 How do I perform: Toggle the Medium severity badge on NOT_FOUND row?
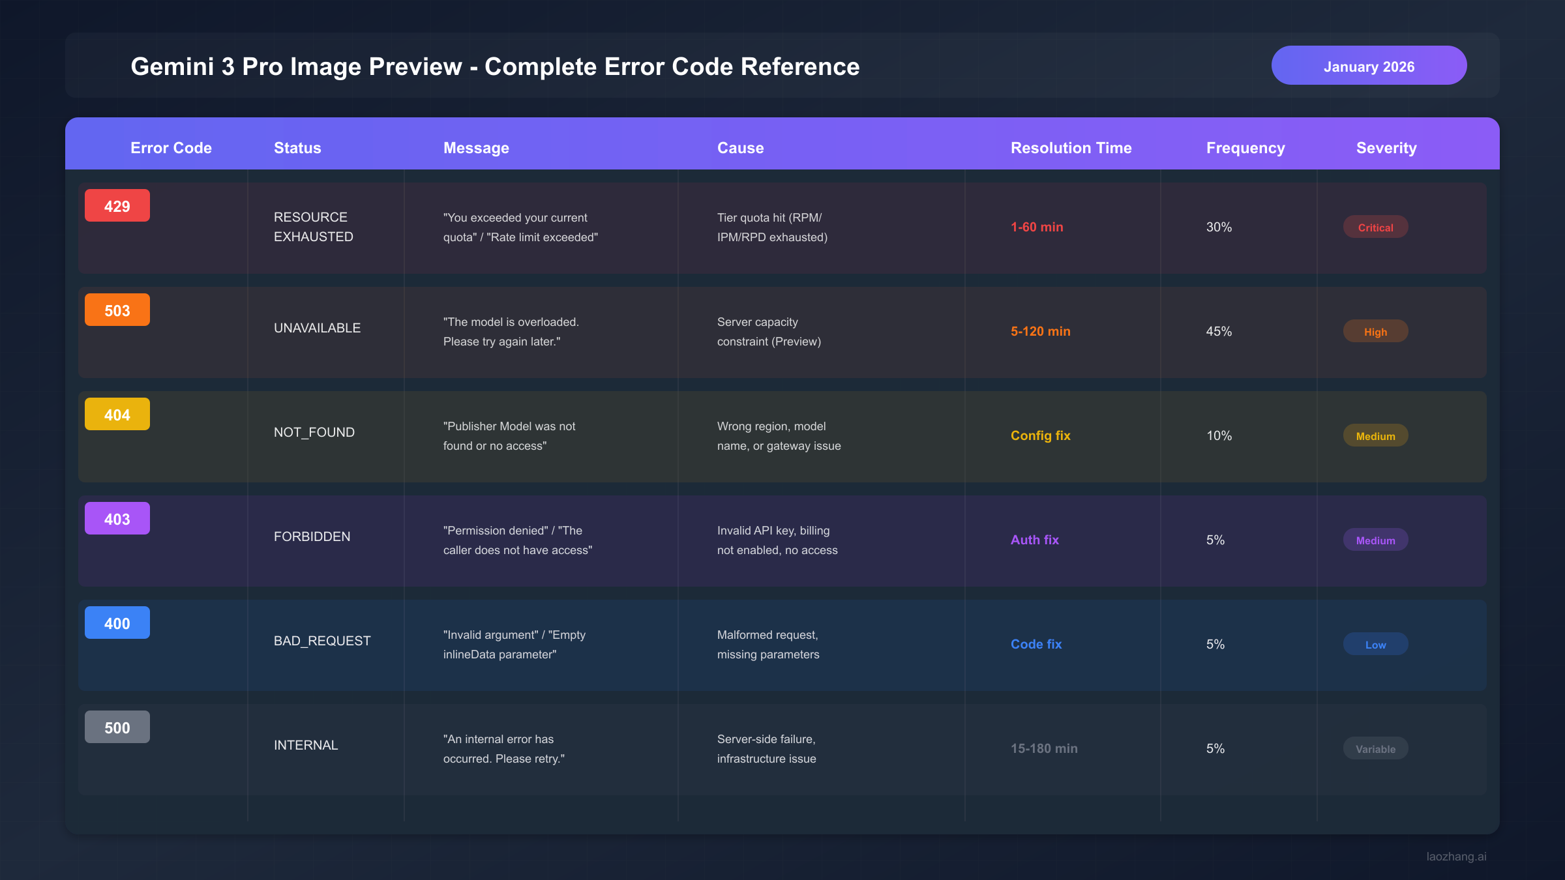(1375, 435)
